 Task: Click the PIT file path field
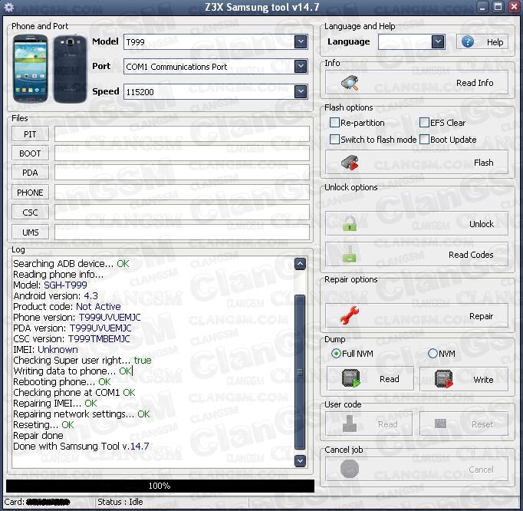[x=182, y=134]
